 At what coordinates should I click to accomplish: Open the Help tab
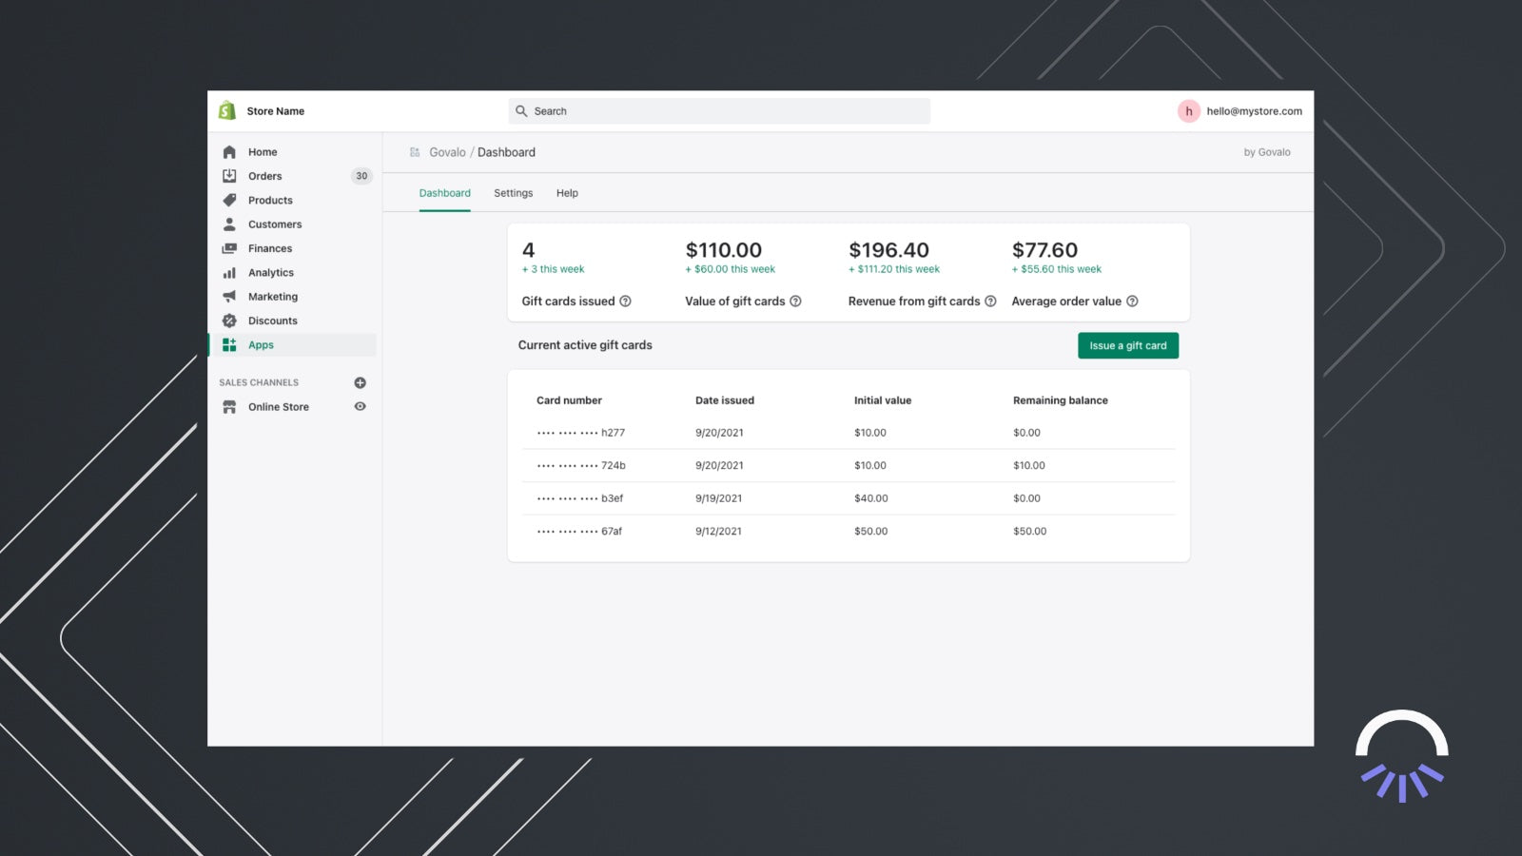click(x=567, y=193)
